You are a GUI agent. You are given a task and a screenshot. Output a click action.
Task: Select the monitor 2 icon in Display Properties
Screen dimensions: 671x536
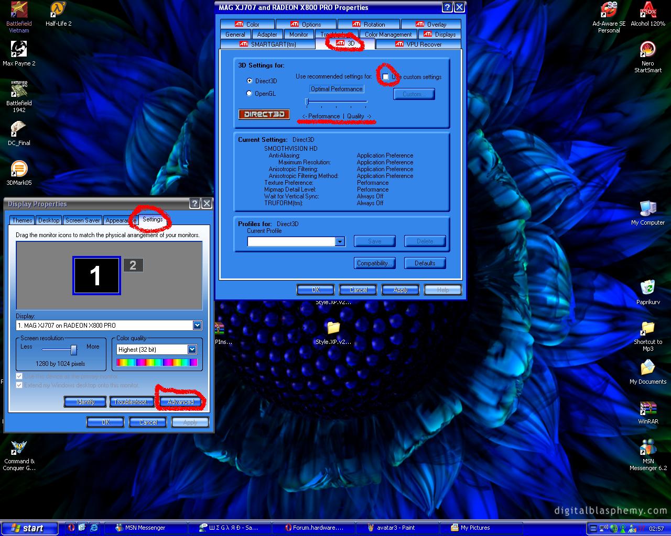click(133, 265)
